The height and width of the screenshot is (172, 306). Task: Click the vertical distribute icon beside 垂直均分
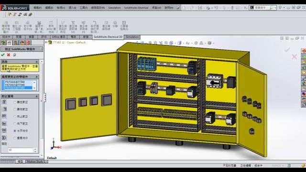click(x=4, y=138)
